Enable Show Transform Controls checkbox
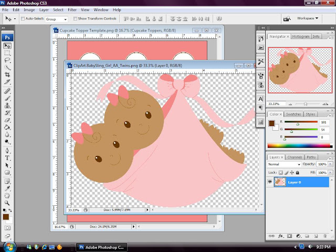 [x=75, y=19]
